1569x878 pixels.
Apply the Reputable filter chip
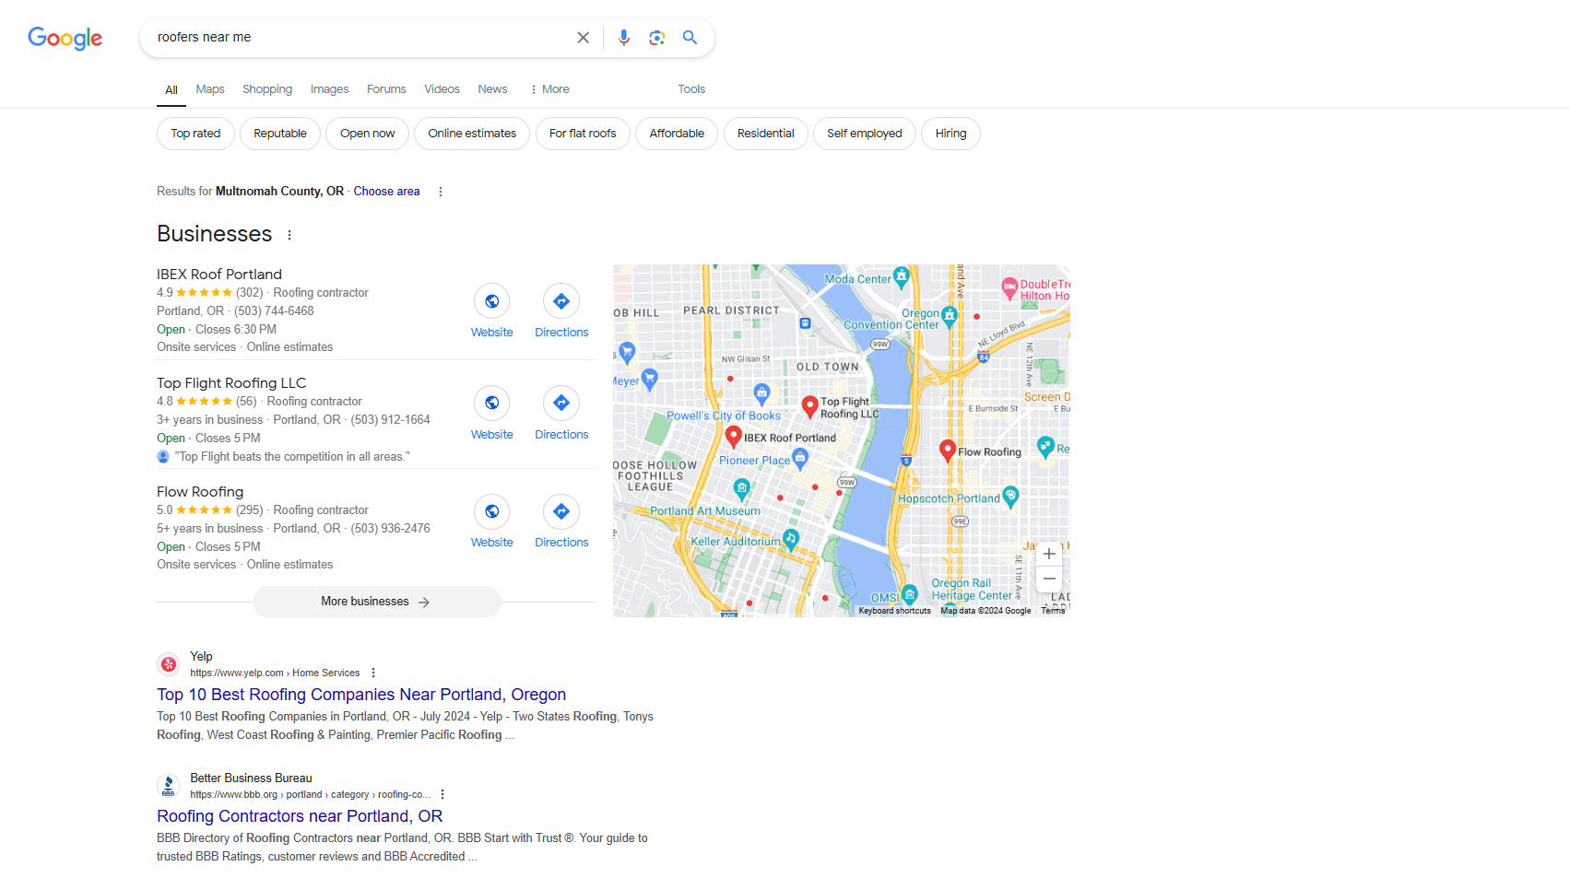point(280,134)
